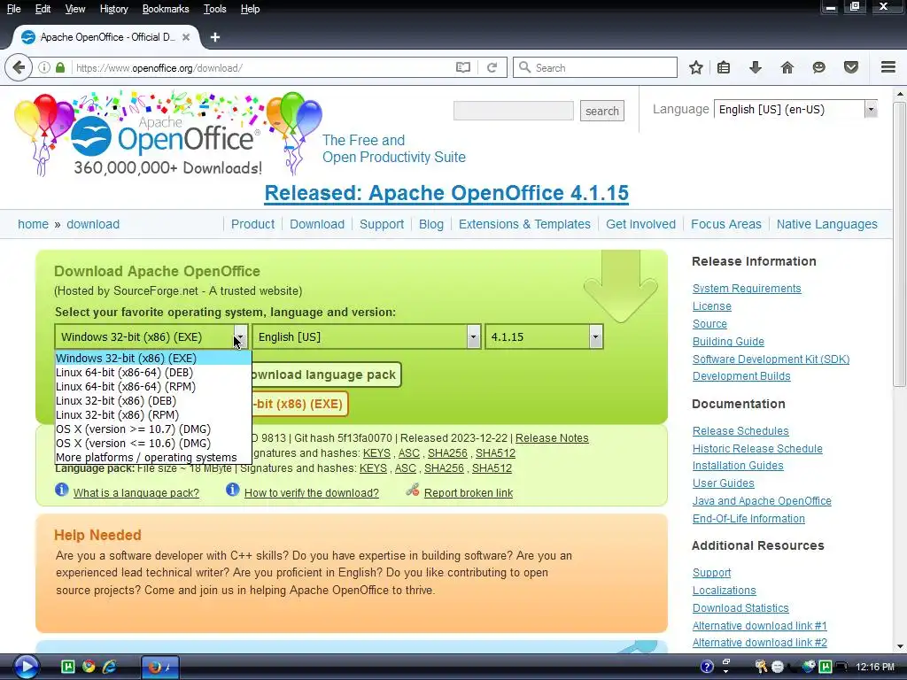
Task: Click the site search button
Action: (601, 111)
